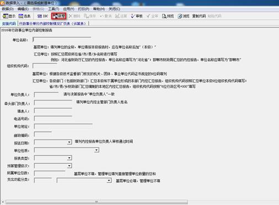Click the 审核 audit checkmark

137,16
